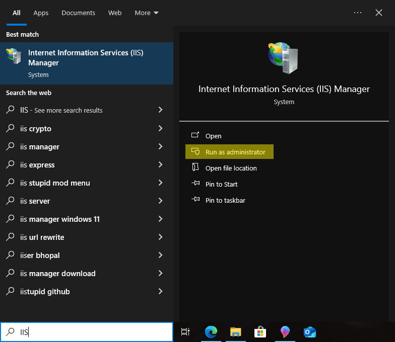
Task: Switch to the Apps tab
Action: pyautogui.click(x=41, y=13)
